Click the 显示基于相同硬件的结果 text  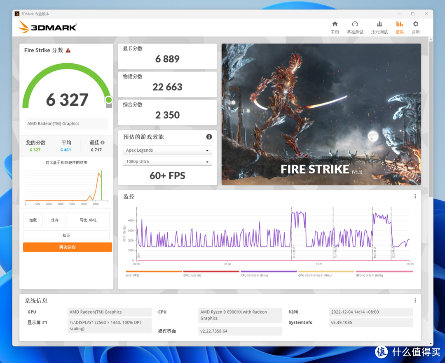pos(66,162)
